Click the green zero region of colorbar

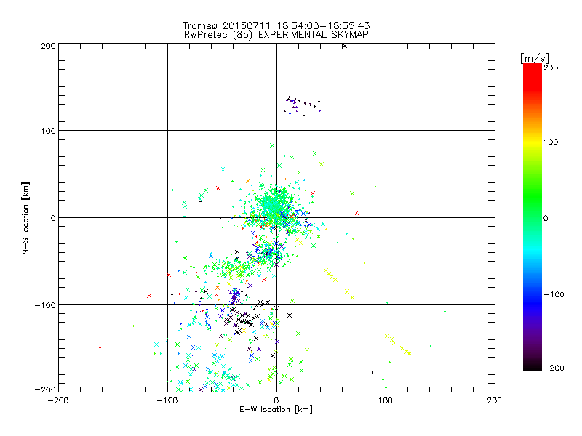point(533,218)
